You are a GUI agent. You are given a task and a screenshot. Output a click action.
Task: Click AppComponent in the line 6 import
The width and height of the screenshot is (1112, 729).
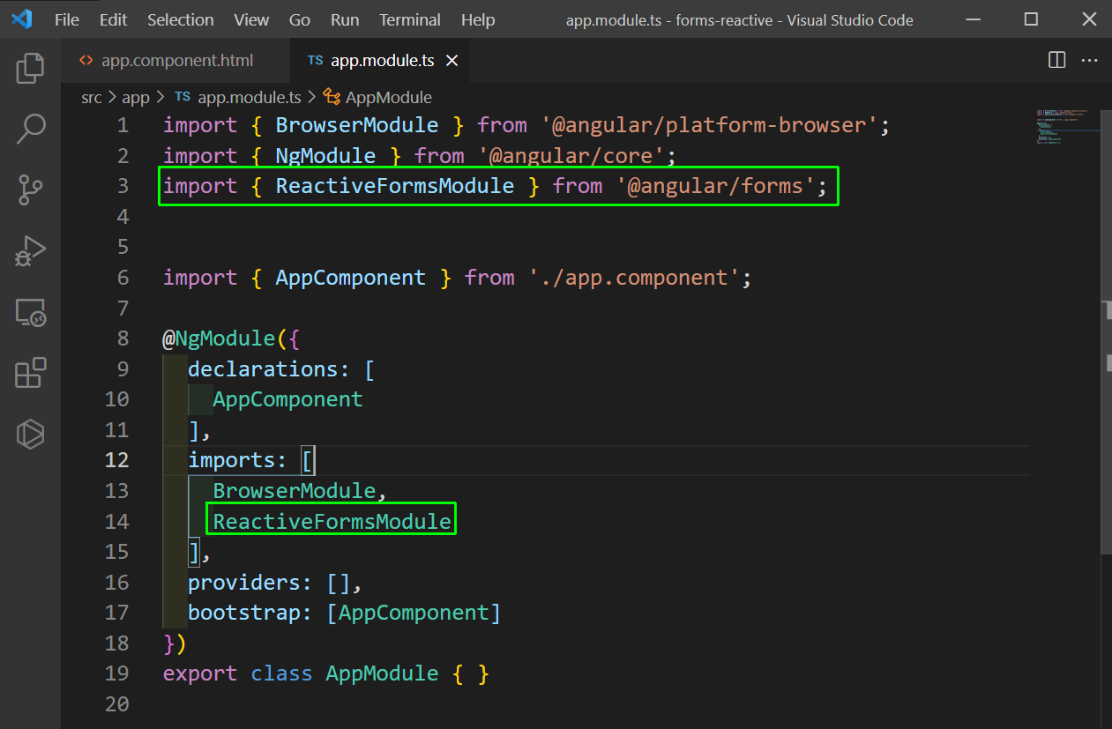tap(351, 278)
